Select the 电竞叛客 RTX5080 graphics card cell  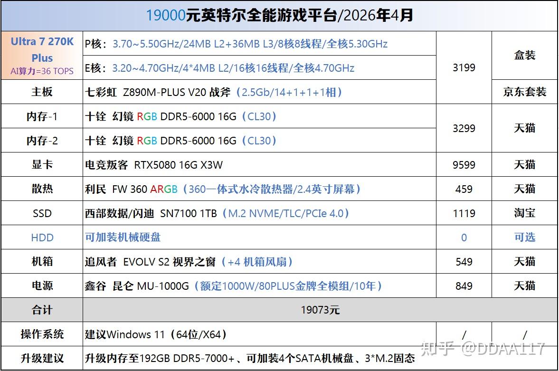pyautogui.click(x=259, y=165)
